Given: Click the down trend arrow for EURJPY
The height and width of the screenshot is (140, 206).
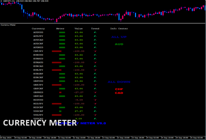Looking at the screenshot, I should point(95,70).
